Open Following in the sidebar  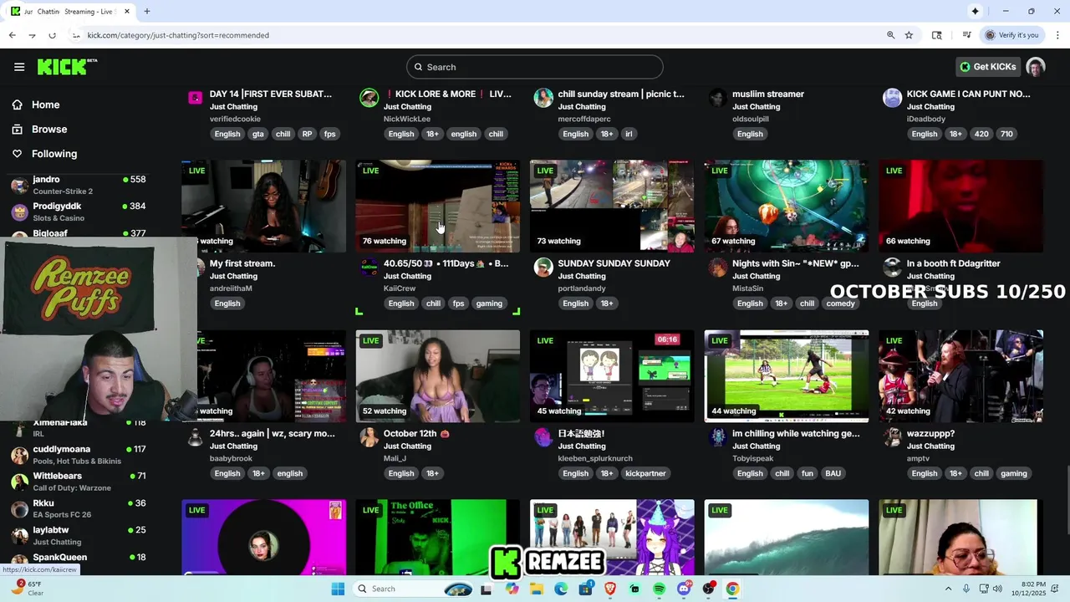point(54,154)
